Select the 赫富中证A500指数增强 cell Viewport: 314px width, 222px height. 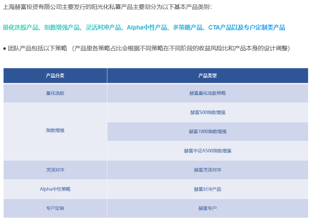[207, 151]
